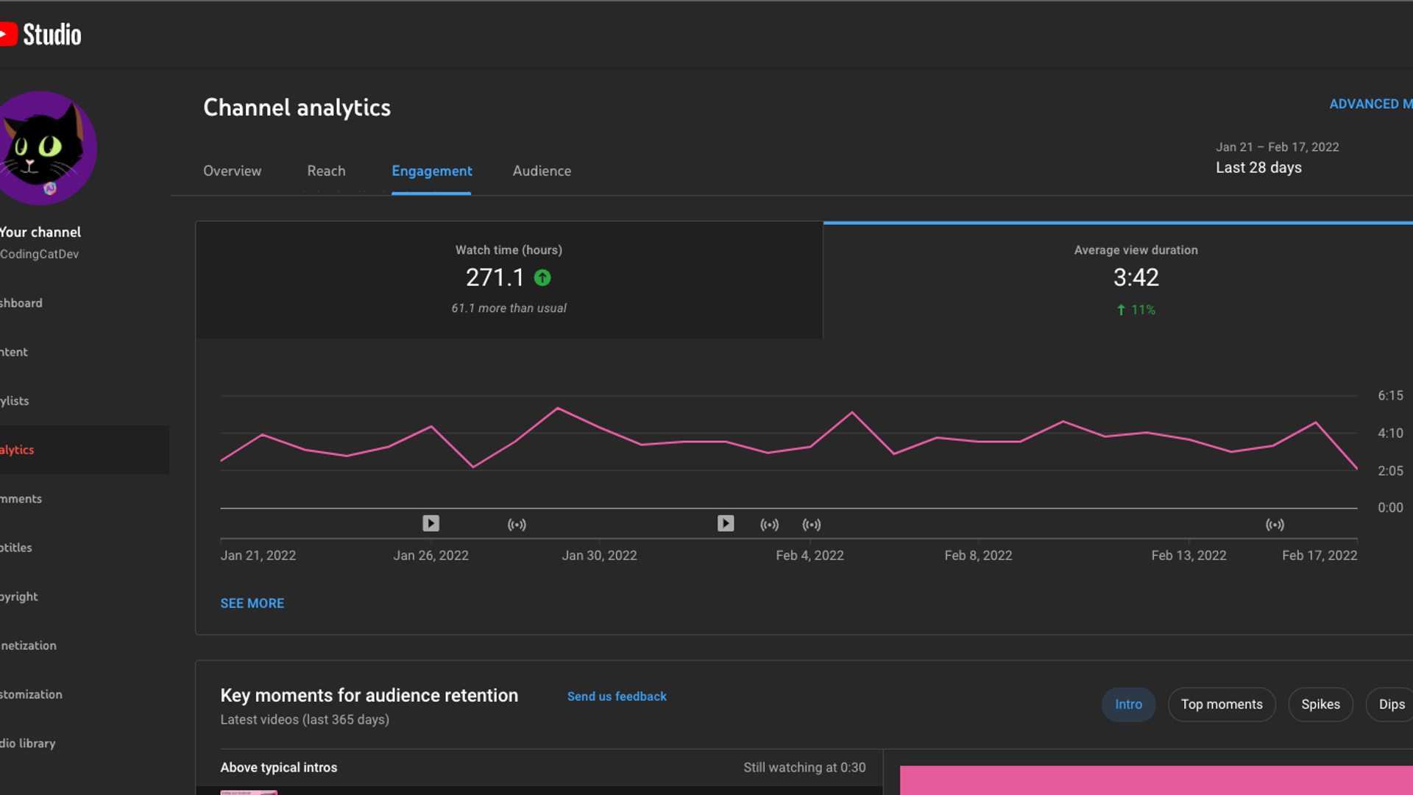Click the YouTube Studio logo
This screenshot has width=1413, height=795.
pos(40,35)
